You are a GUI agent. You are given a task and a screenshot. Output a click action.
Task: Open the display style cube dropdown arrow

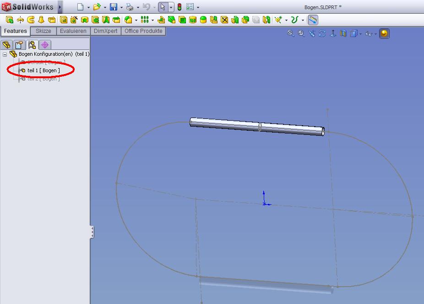click(x=361, y=34)
